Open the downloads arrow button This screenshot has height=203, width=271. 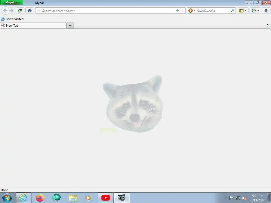pyautogui.click(x=266, y=11)
